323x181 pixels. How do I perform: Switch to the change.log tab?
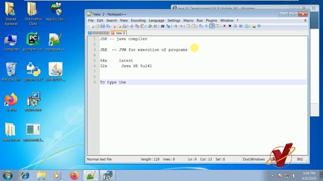click(99, 33)
